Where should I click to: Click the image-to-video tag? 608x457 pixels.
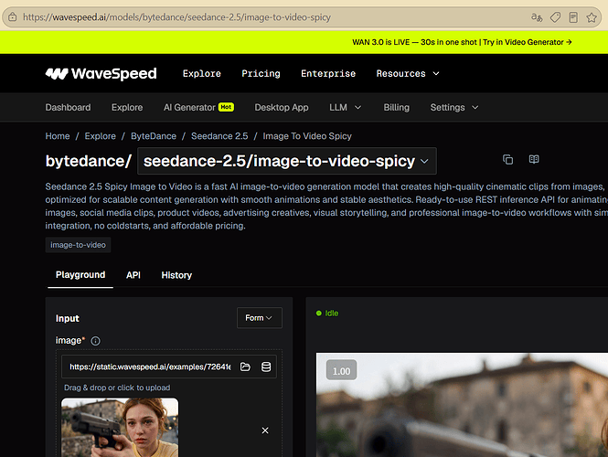(x=78, y=245)
